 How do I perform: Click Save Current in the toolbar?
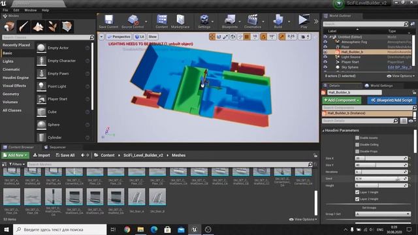point(108,22)
